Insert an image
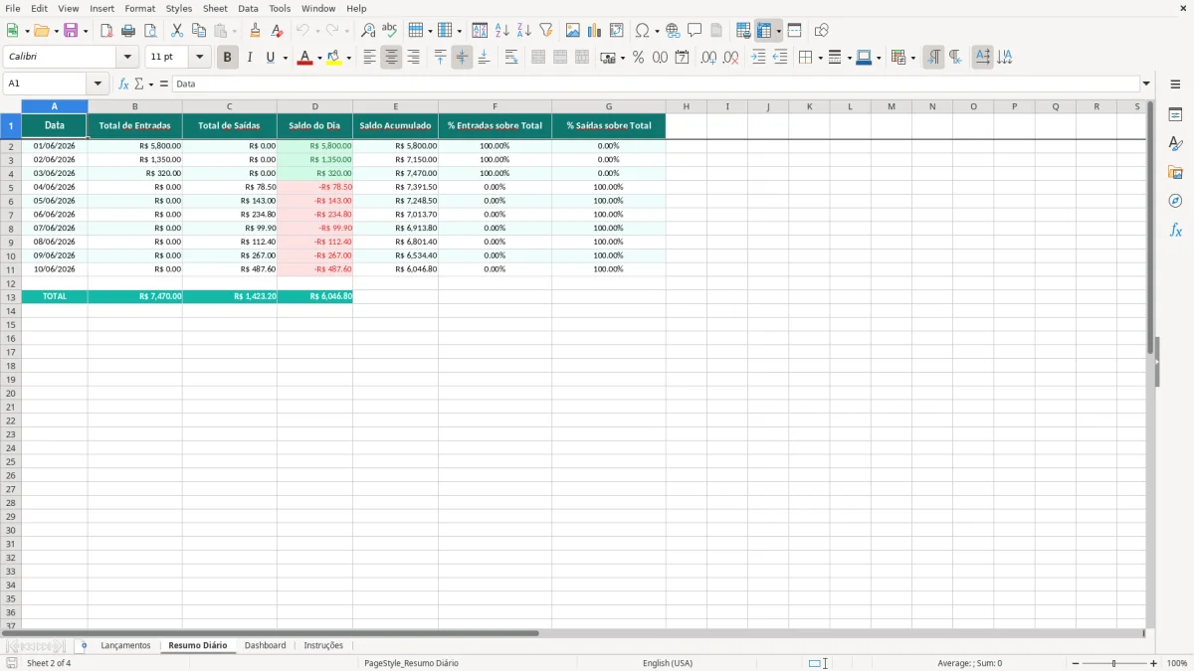1194x671 pixels. (x=573, y=31)
